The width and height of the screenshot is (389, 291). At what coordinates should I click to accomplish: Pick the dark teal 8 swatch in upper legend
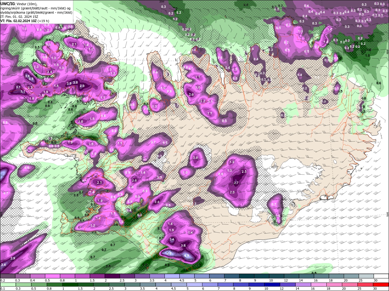[247, 276]
